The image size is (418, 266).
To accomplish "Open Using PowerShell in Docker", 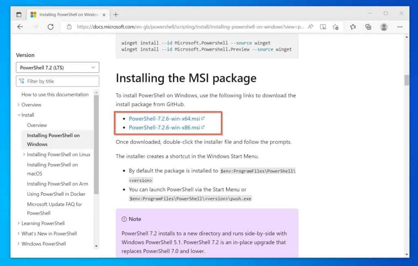I will click(x=56, y=194).
